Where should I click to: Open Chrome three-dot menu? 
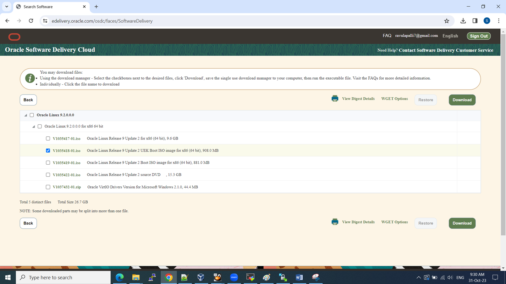[x=499, y=21]
